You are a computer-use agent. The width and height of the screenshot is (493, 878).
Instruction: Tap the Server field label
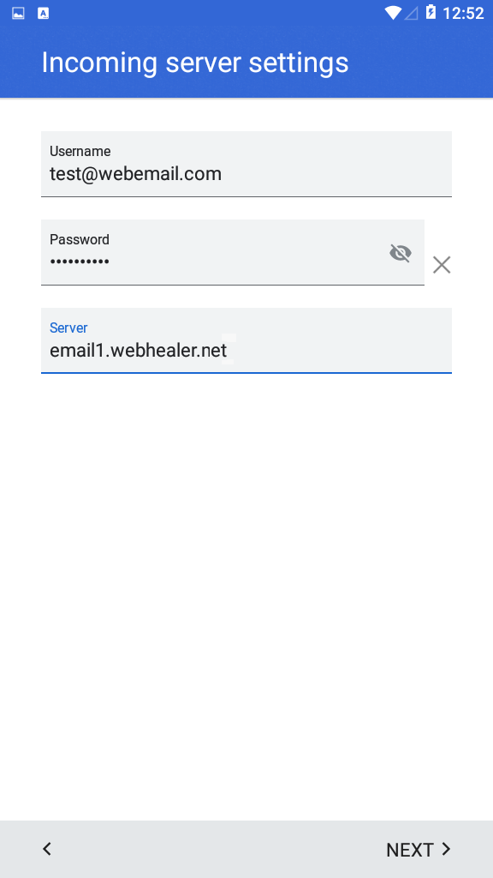point(68,328)
